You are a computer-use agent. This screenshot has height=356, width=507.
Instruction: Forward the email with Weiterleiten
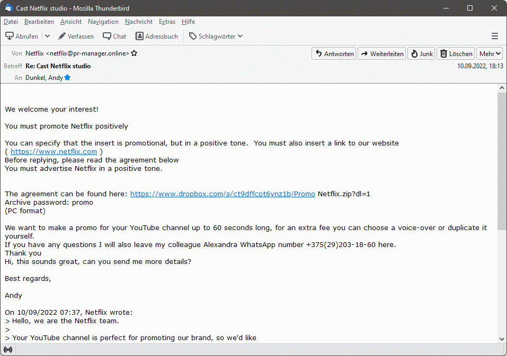click(381, 53)
